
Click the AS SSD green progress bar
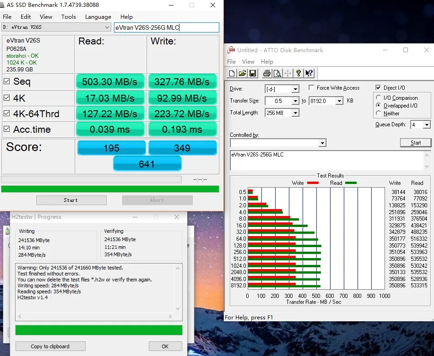pyautogui.click(x=110, y=189)
